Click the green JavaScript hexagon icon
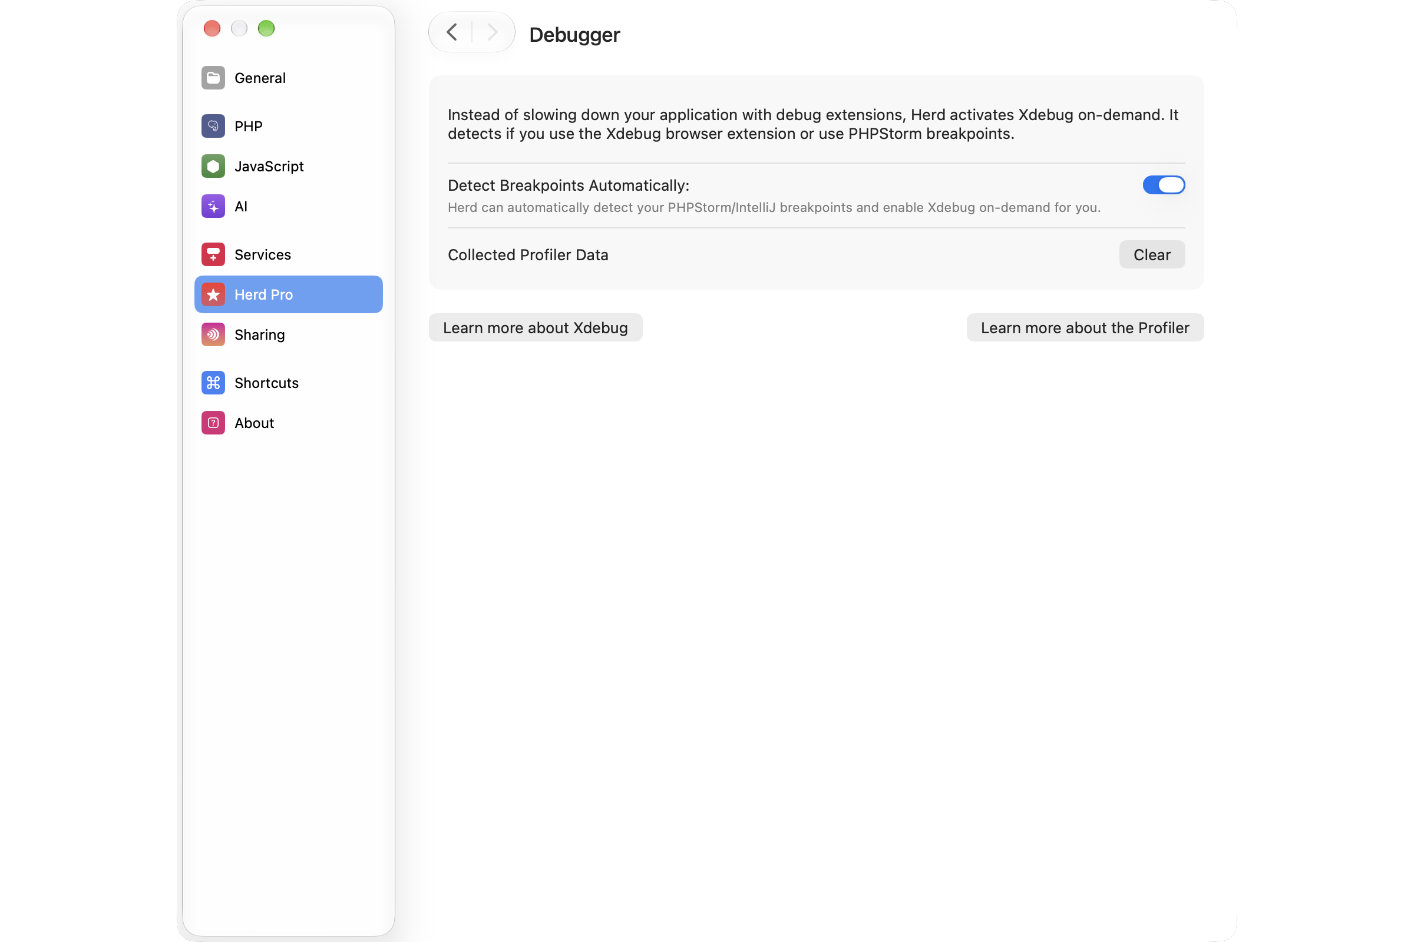 pos(213,167)
